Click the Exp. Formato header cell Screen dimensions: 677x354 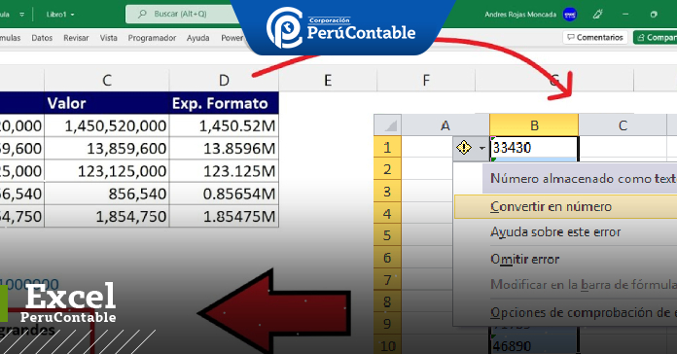pos(224,103)
